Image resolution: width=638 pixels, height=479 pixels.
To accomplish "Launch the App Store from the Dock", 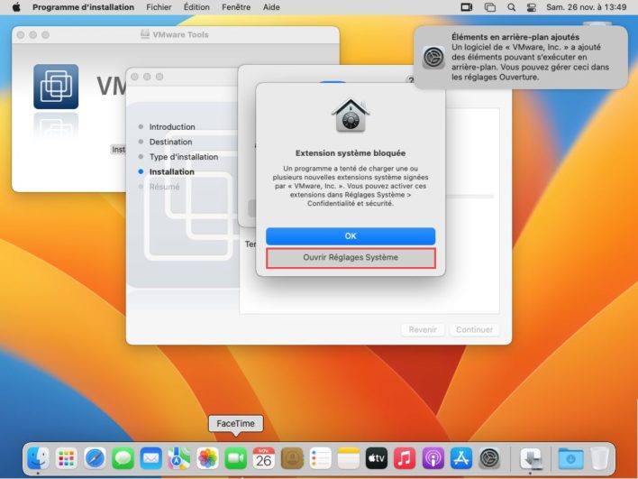I will [x=461, y=458].
